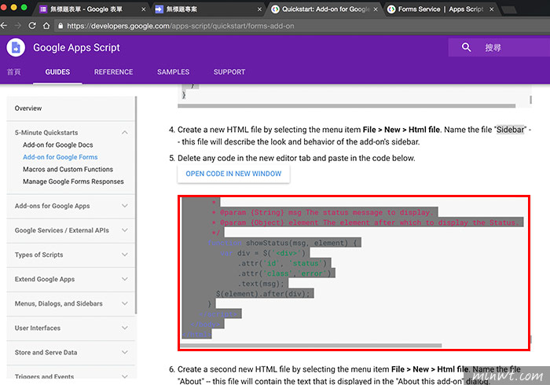
Task: Close the Google Forms browser tab
Action: (144, 9)
